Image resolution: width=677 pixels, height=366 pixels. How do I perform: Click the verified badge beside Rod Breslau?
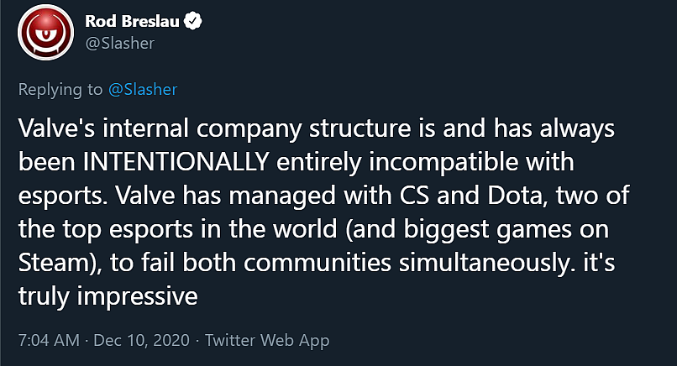[x=193, y=21]
